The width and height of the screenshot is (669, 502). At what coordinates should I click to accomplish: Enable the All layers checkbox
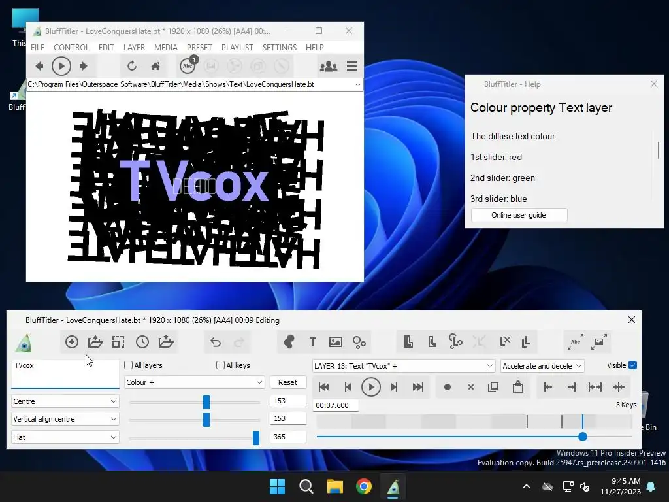(129, 365)
